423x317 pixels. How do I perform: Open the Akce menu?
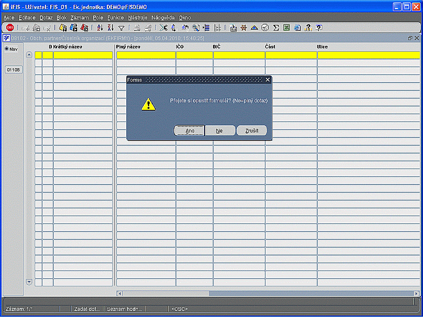(9, 18)
